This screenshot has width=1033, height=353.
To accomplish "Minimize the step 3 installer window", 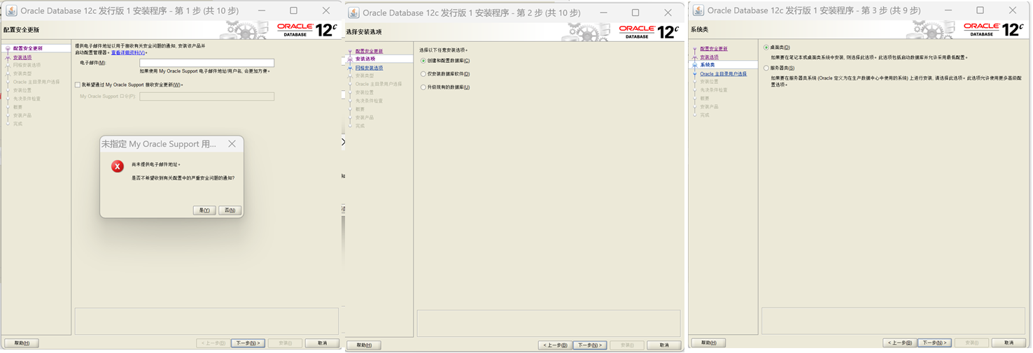I will (947, 10).
